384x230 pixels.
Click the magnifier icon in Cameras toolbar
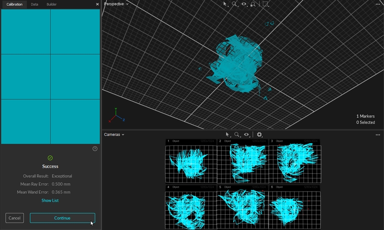pos(237,135)
